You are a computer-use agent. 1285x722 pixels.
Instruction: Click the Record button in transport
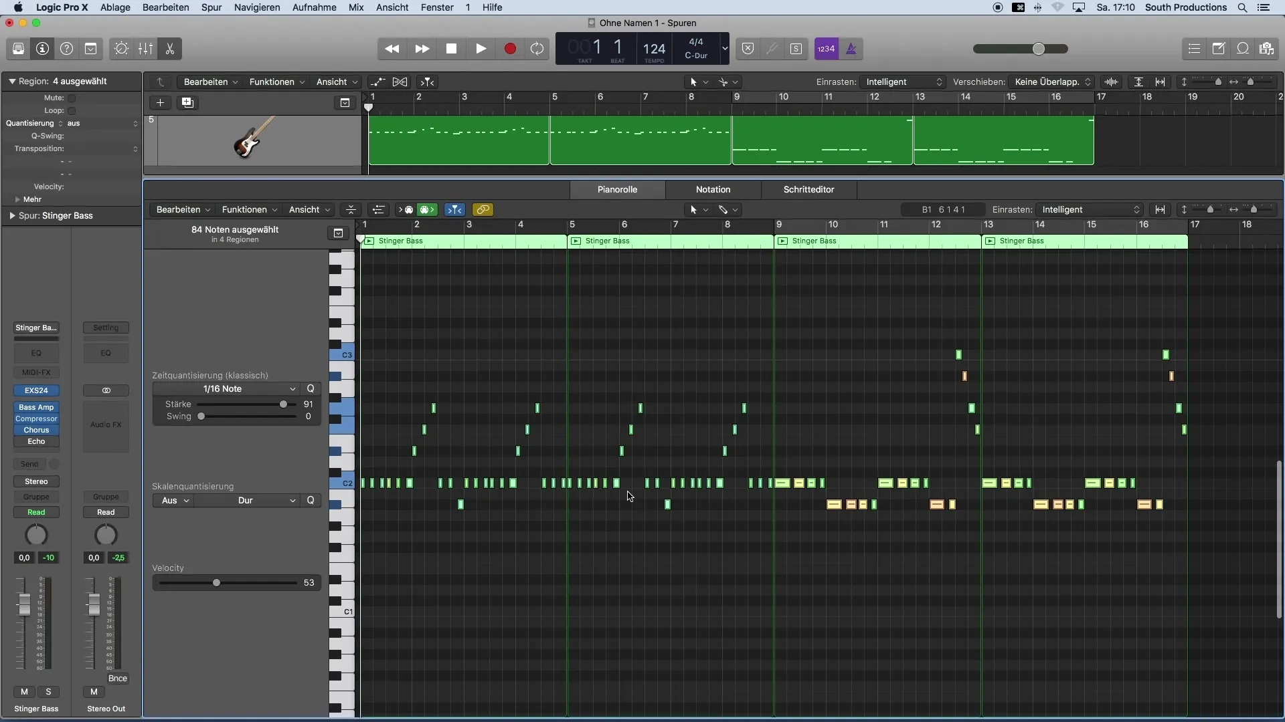tap(510, 49)
